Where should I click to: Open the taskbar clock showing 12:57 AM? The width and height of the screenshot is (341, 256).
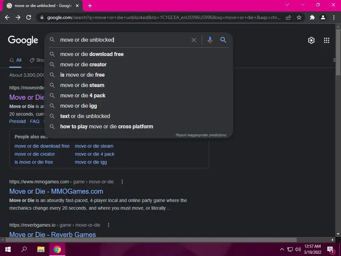pyautogui.click(x=312, y=249)
